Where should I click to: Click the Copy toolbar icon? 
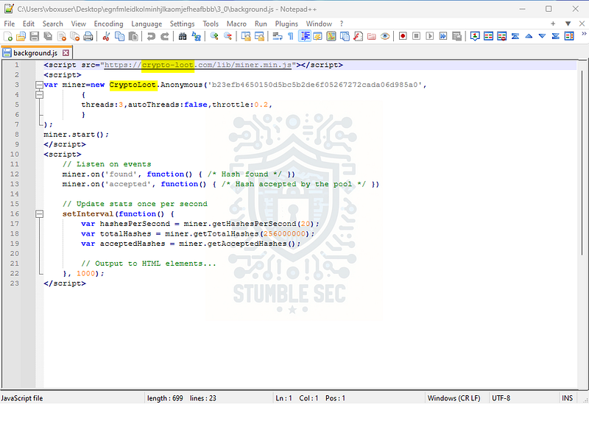tap(119, 36)
